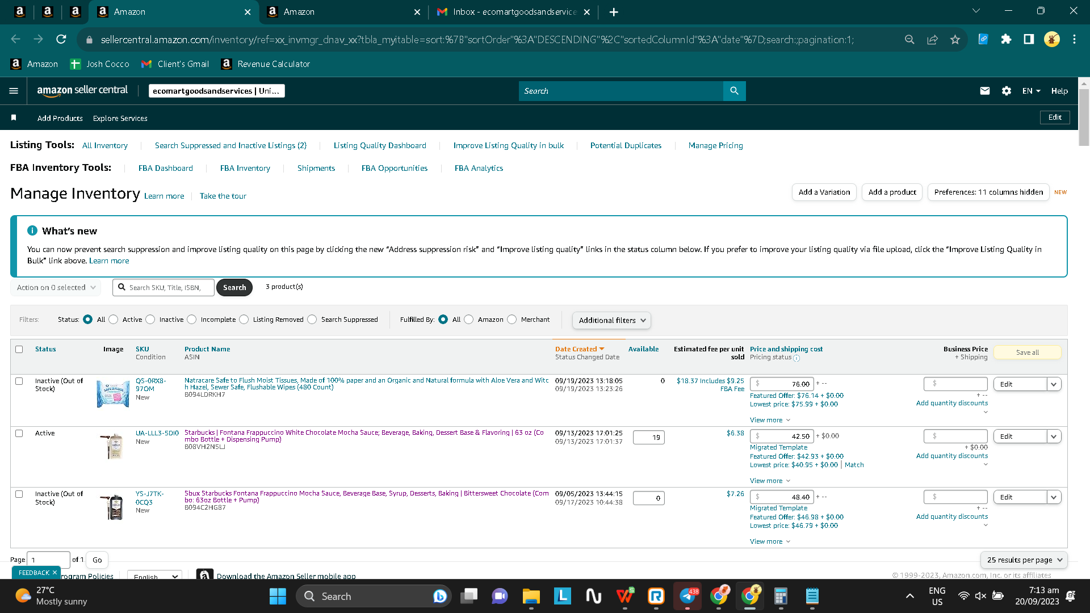The image size is (1090, 613).
Task: Open the browser side panel
Action: coord(1029,39)
